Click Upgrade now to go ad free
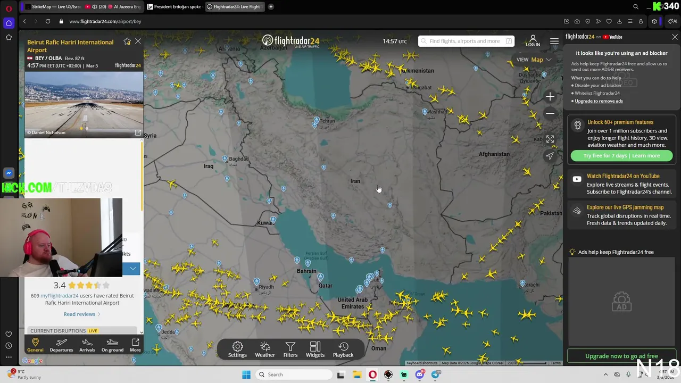 click(621, 356)
